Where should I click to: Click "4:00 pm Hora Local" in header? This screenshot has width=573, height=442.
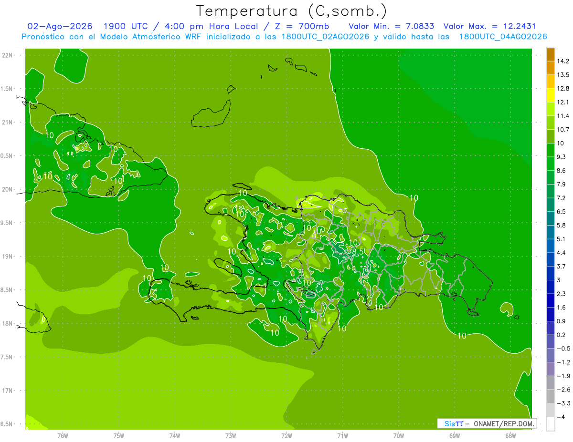coord(211,26)
